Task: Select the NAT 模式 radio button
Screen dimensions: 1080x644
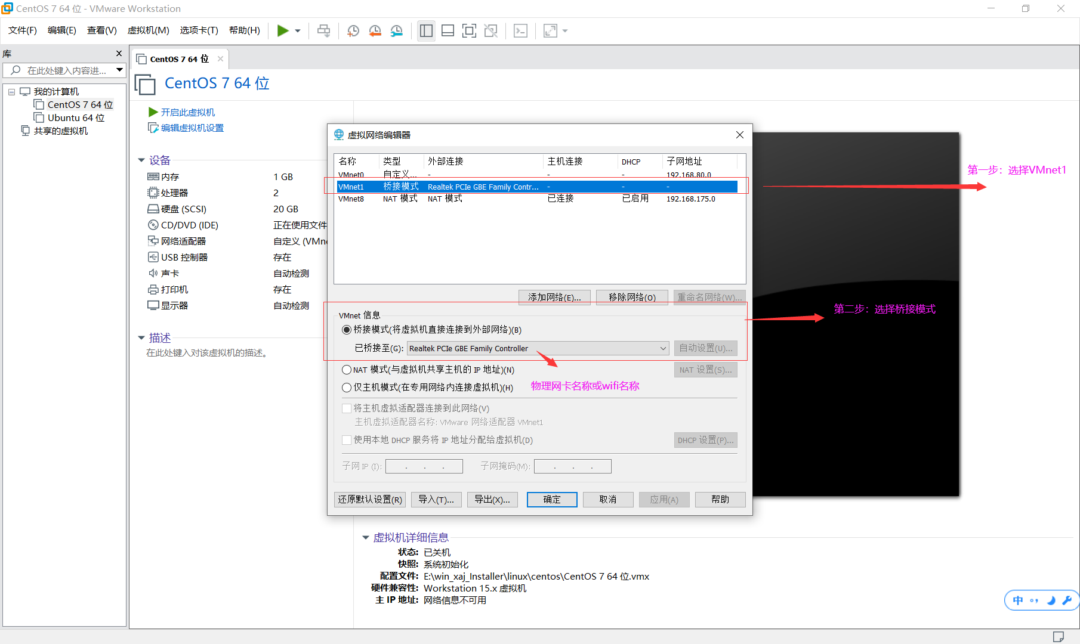Action: pyautogui.click(x=347, y=370)
